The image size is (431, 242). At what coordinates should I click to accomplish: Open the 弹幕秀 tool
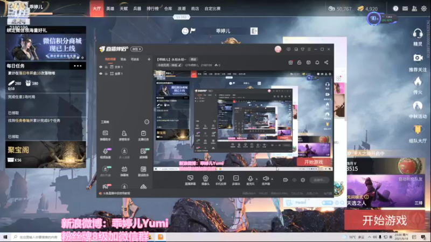(x=124, y=171)
